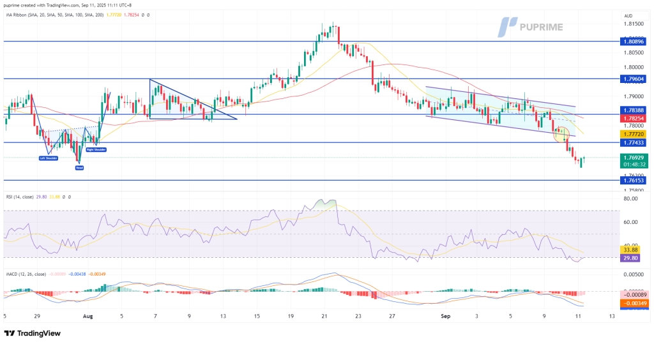The image size is (654, 344).
Task: Click the 29 date on the time axis
Action: click(x=37, y=317)
